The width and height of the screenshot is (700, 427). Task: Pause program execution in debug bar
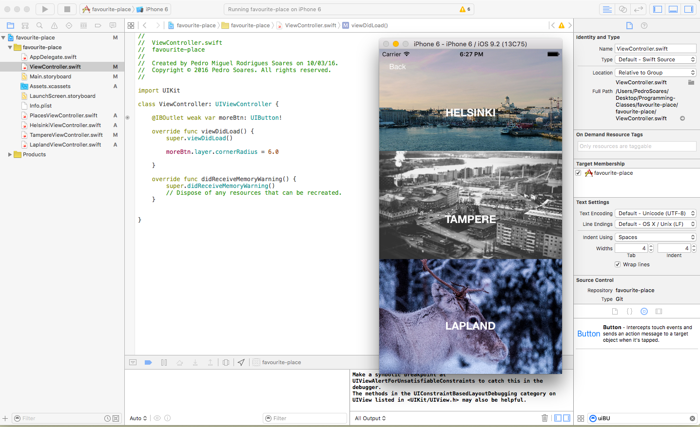point(164,362)
